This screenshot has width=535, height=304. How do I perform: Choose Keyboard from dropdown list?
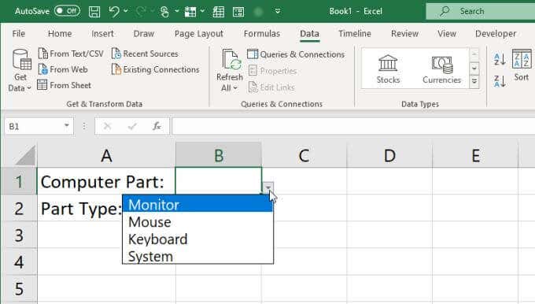pyautogui.click(x=198, y=239)
